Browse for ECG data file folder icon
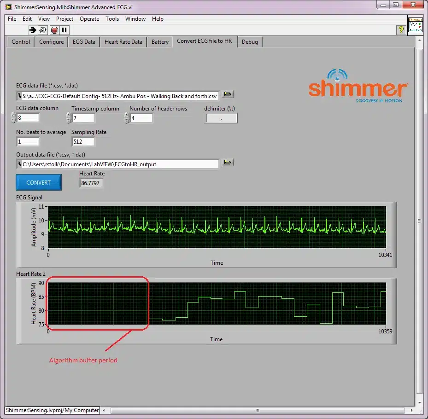This screenshot has height=419, width=428. click(228, 94)
